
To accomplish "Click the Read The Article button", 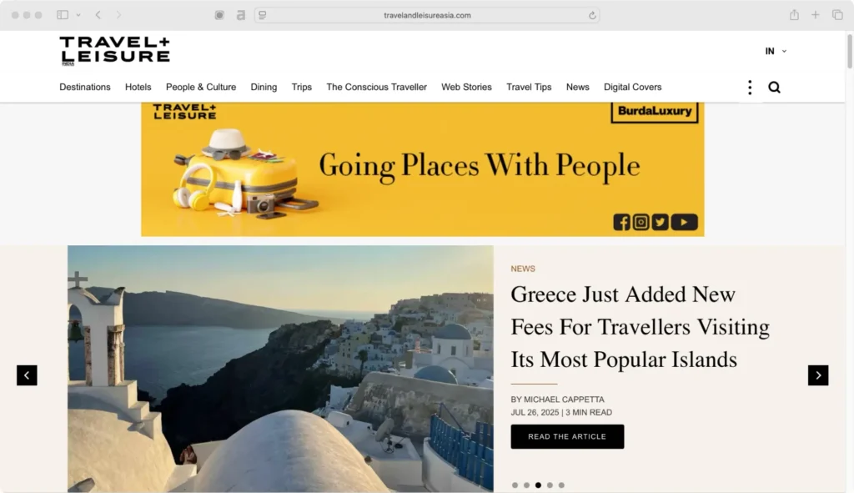I will point(567,436).
